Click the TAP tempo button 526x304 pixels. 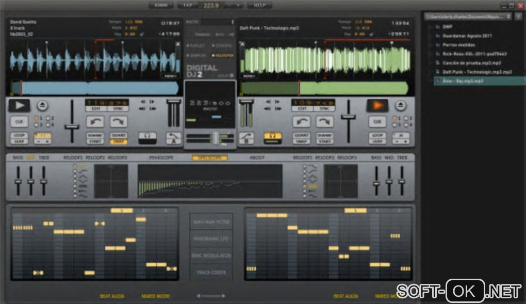point(188,5)
